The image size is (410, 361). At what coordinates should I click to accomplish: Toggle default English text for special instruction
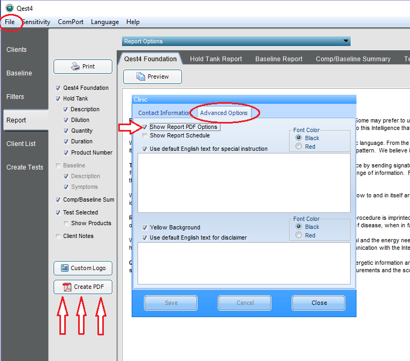pyautogui.click(x=145, y=149)
